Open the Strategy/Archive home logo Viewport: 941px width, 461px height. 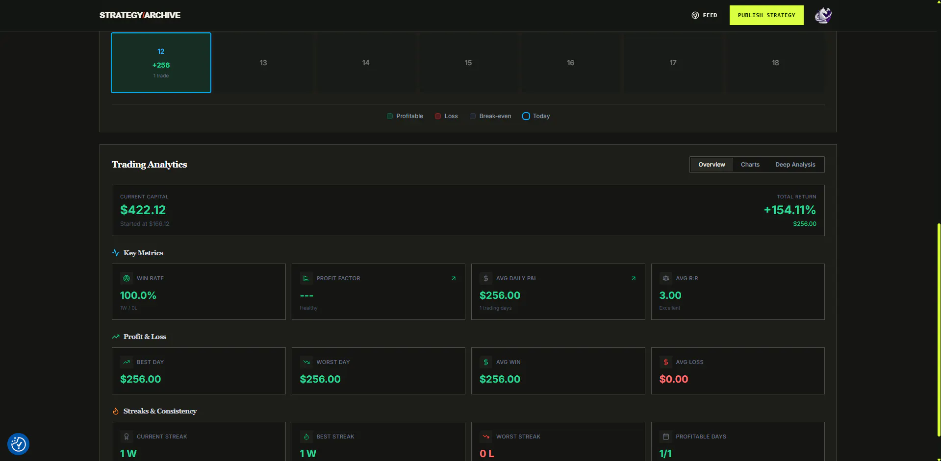pyautogui.click(x=140, y=15)
